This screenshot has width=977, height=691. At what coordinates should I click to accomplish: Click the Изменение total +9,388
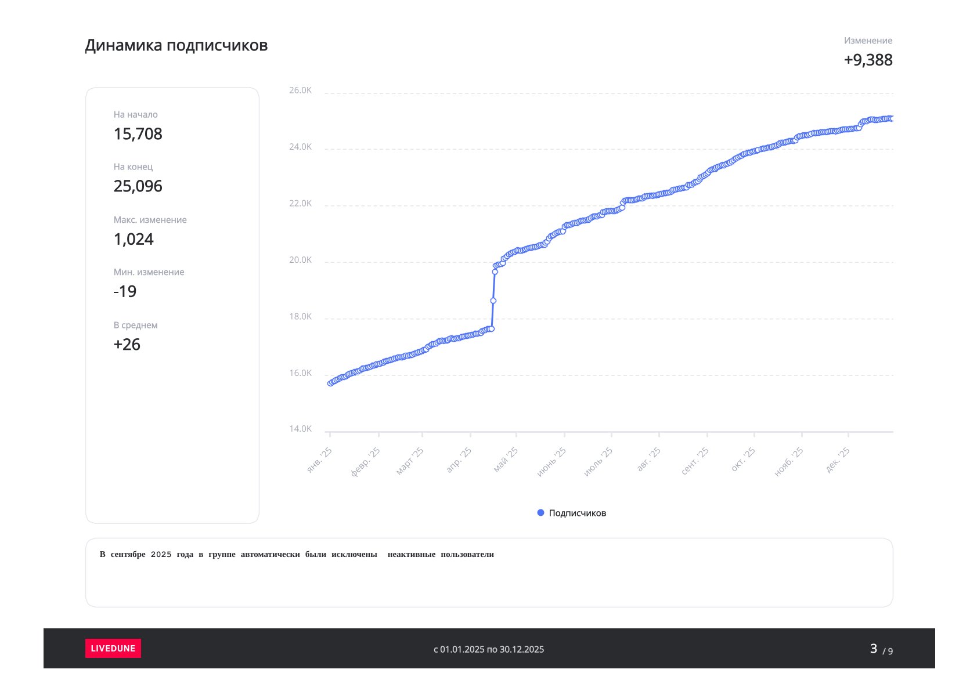pos(868,60)
